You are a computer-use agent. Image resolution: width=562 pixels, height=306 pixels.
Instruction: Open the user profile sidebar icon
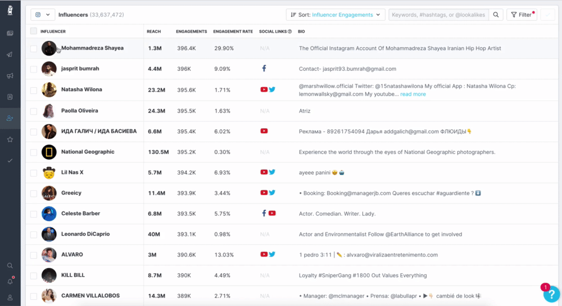(x=10, y=298)
